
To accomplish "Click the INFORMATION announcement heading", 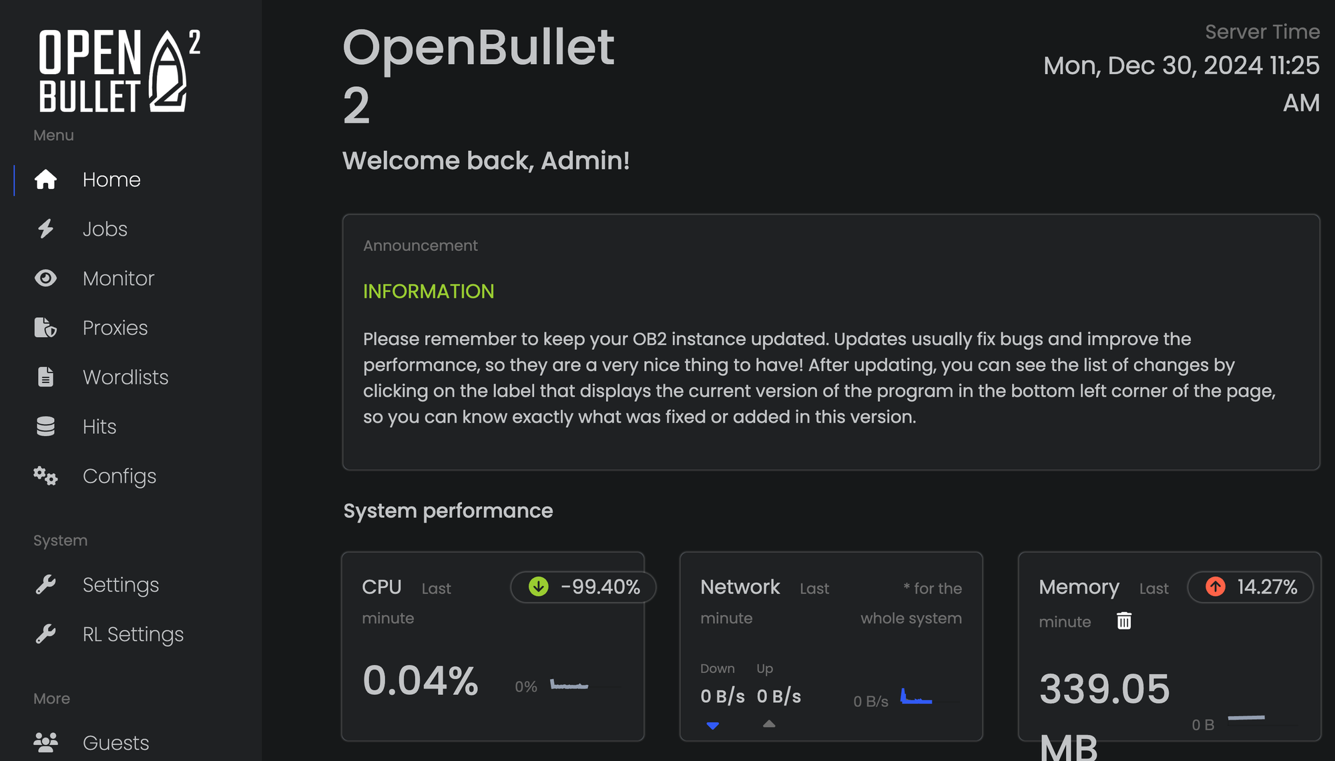I will (x=429, y=291).
